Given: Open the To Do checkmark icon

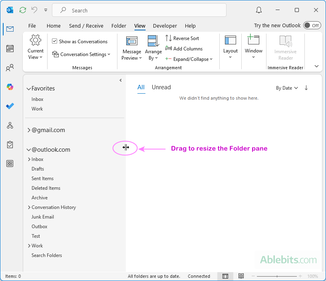Looking at the screenshot, I should (10, 106).
